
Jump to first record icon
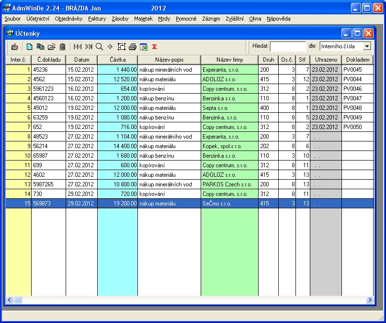(78, 47)
